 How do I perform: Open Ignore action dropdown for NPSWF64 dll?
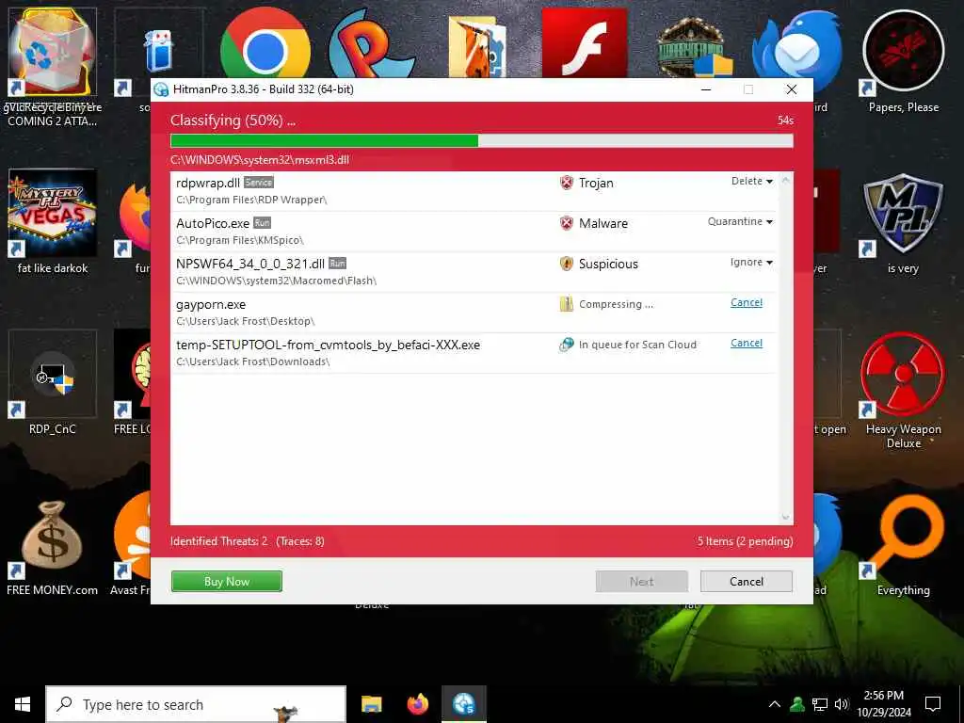751,262
